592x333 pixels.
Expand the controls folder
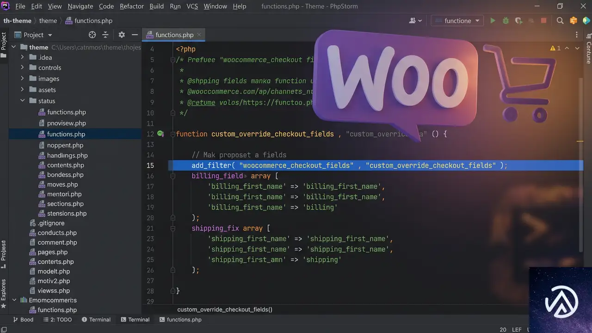pos(22,68)
